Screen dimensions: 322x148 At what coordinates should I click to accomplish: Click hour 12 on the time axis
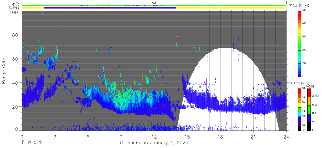(154, 137)
